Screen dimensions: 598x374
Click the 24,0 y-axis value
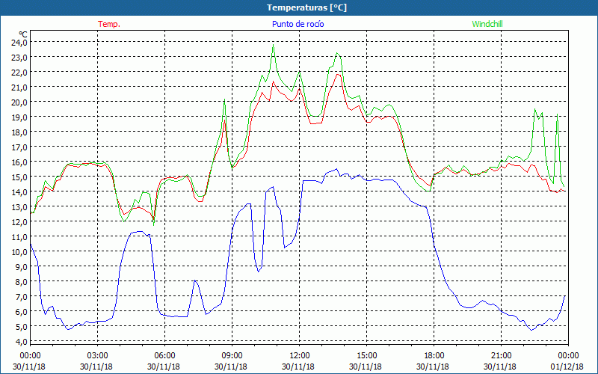click(x=19, y=43)
